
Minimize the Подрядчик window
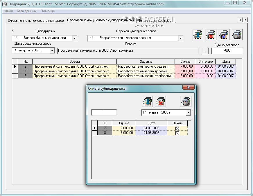(228, 3)
